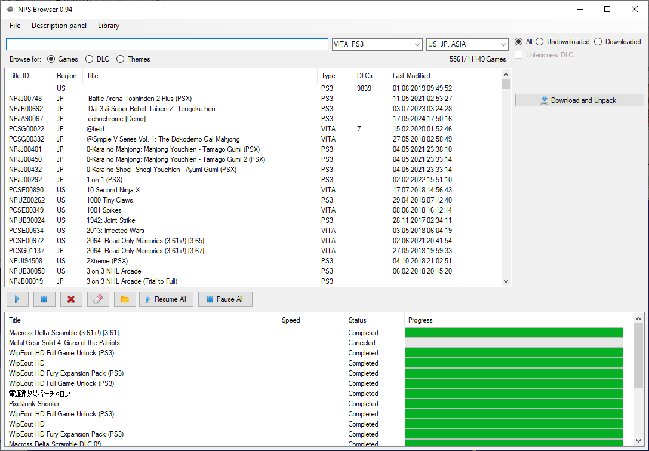The width and height of the screenshot is (649, 451).
Task: Select the 2Xtreme (PSX) row
Action: click(254, 261)
